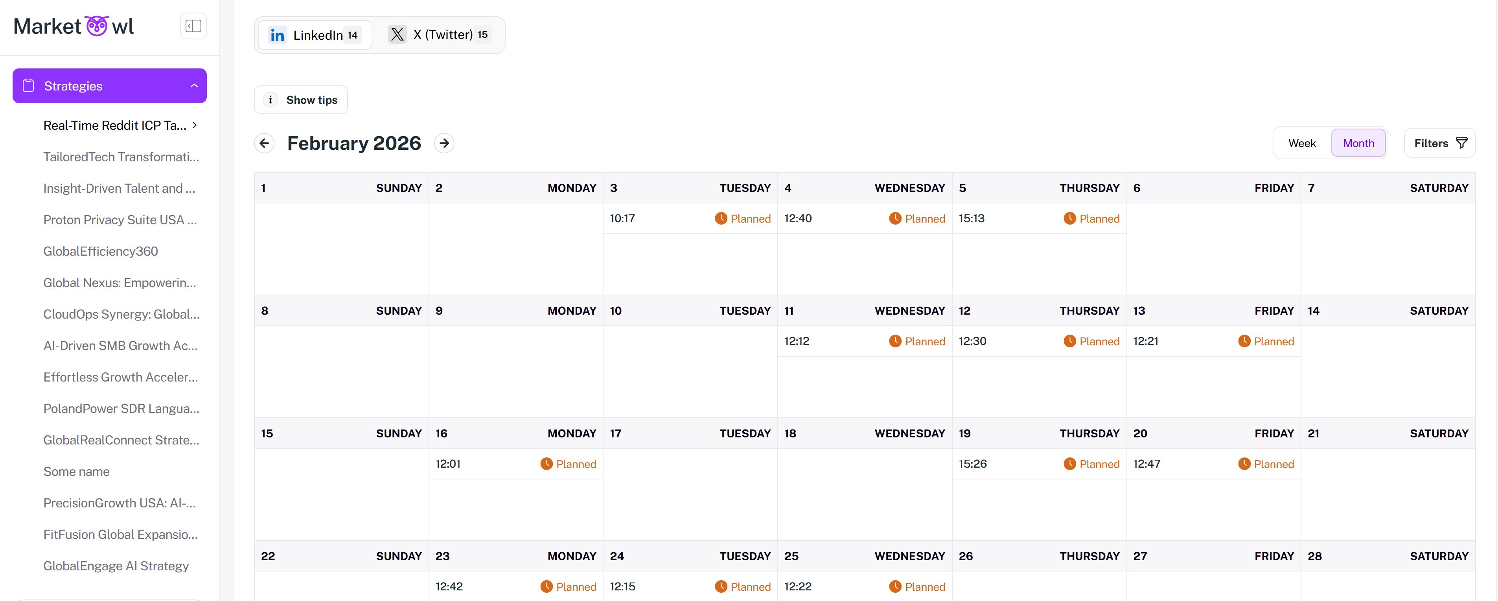Go to next month arrow
Screen dimensions: 1498x601
click(444, 143)
